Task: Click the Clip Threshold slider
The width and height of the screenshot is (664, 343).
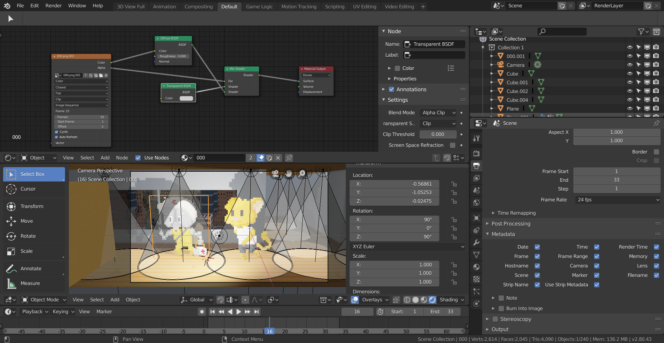Action: tap(438, 134)
